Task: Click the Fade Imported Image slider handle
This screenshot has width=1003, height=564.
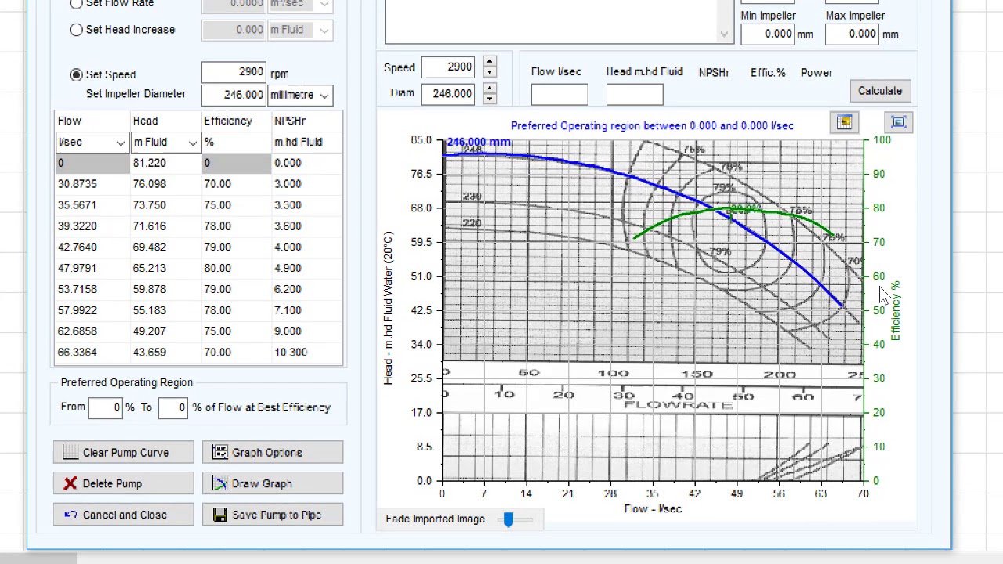Action: click(x=509, y=519)
